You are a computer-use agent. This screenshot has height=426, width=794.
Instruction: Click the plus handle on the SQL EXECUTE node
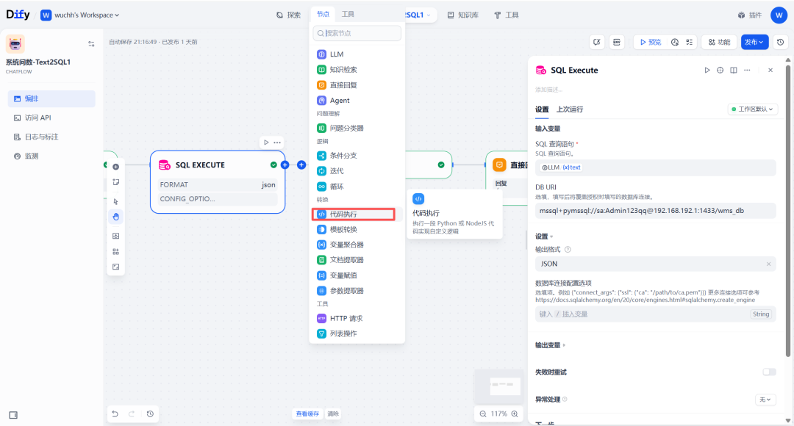(x=285, y=165)
